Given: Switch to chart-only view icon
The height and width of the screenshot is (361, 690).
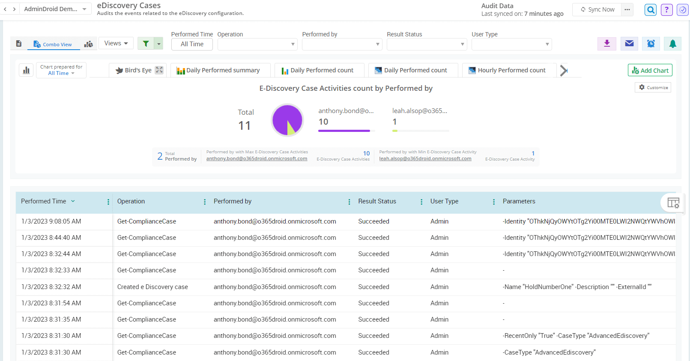Looking at the screenshot, I should [89, 44].
